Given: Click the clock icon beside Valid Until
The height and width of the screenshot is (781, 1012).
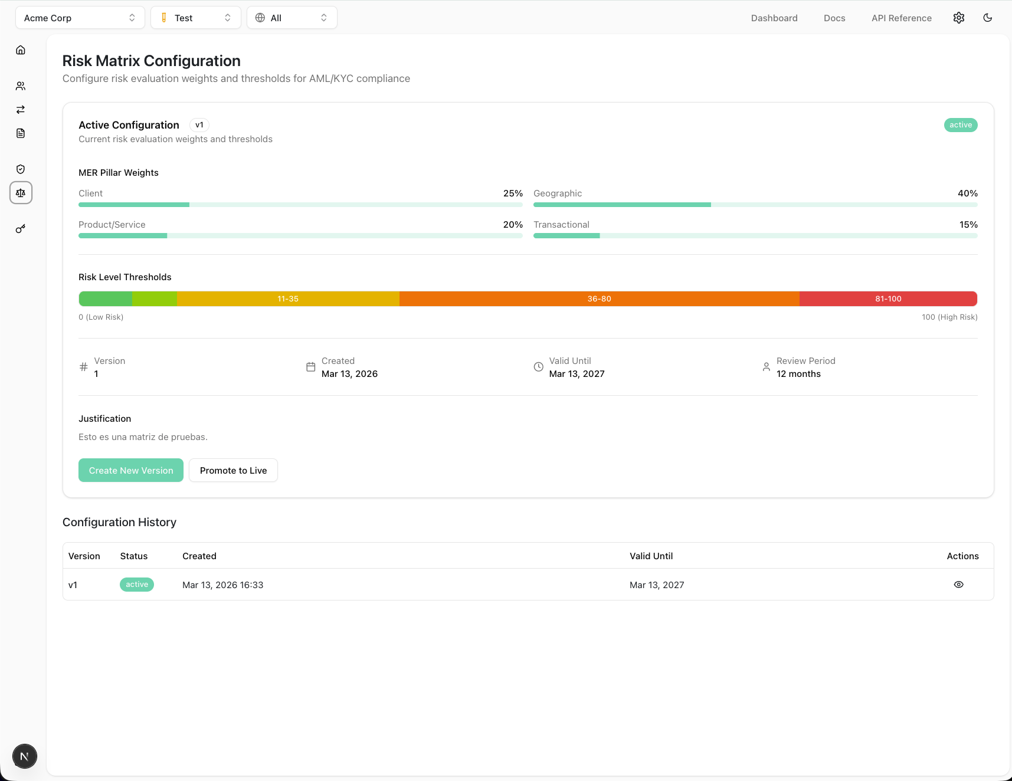Looking at the screenshot, I should (539, 367).
